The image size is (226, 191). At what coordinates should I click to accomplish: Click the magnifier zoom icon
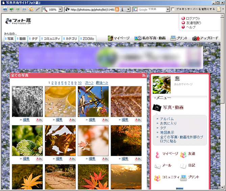click(45, 10)
